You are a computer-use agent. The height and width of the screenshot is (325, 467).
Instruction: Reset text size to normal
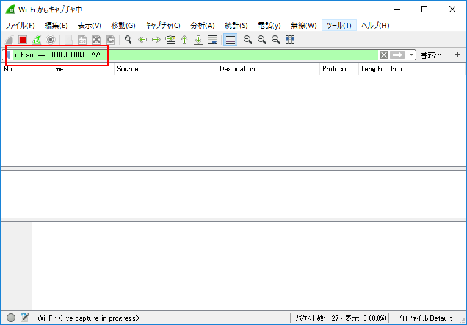(x=276, y=40)
